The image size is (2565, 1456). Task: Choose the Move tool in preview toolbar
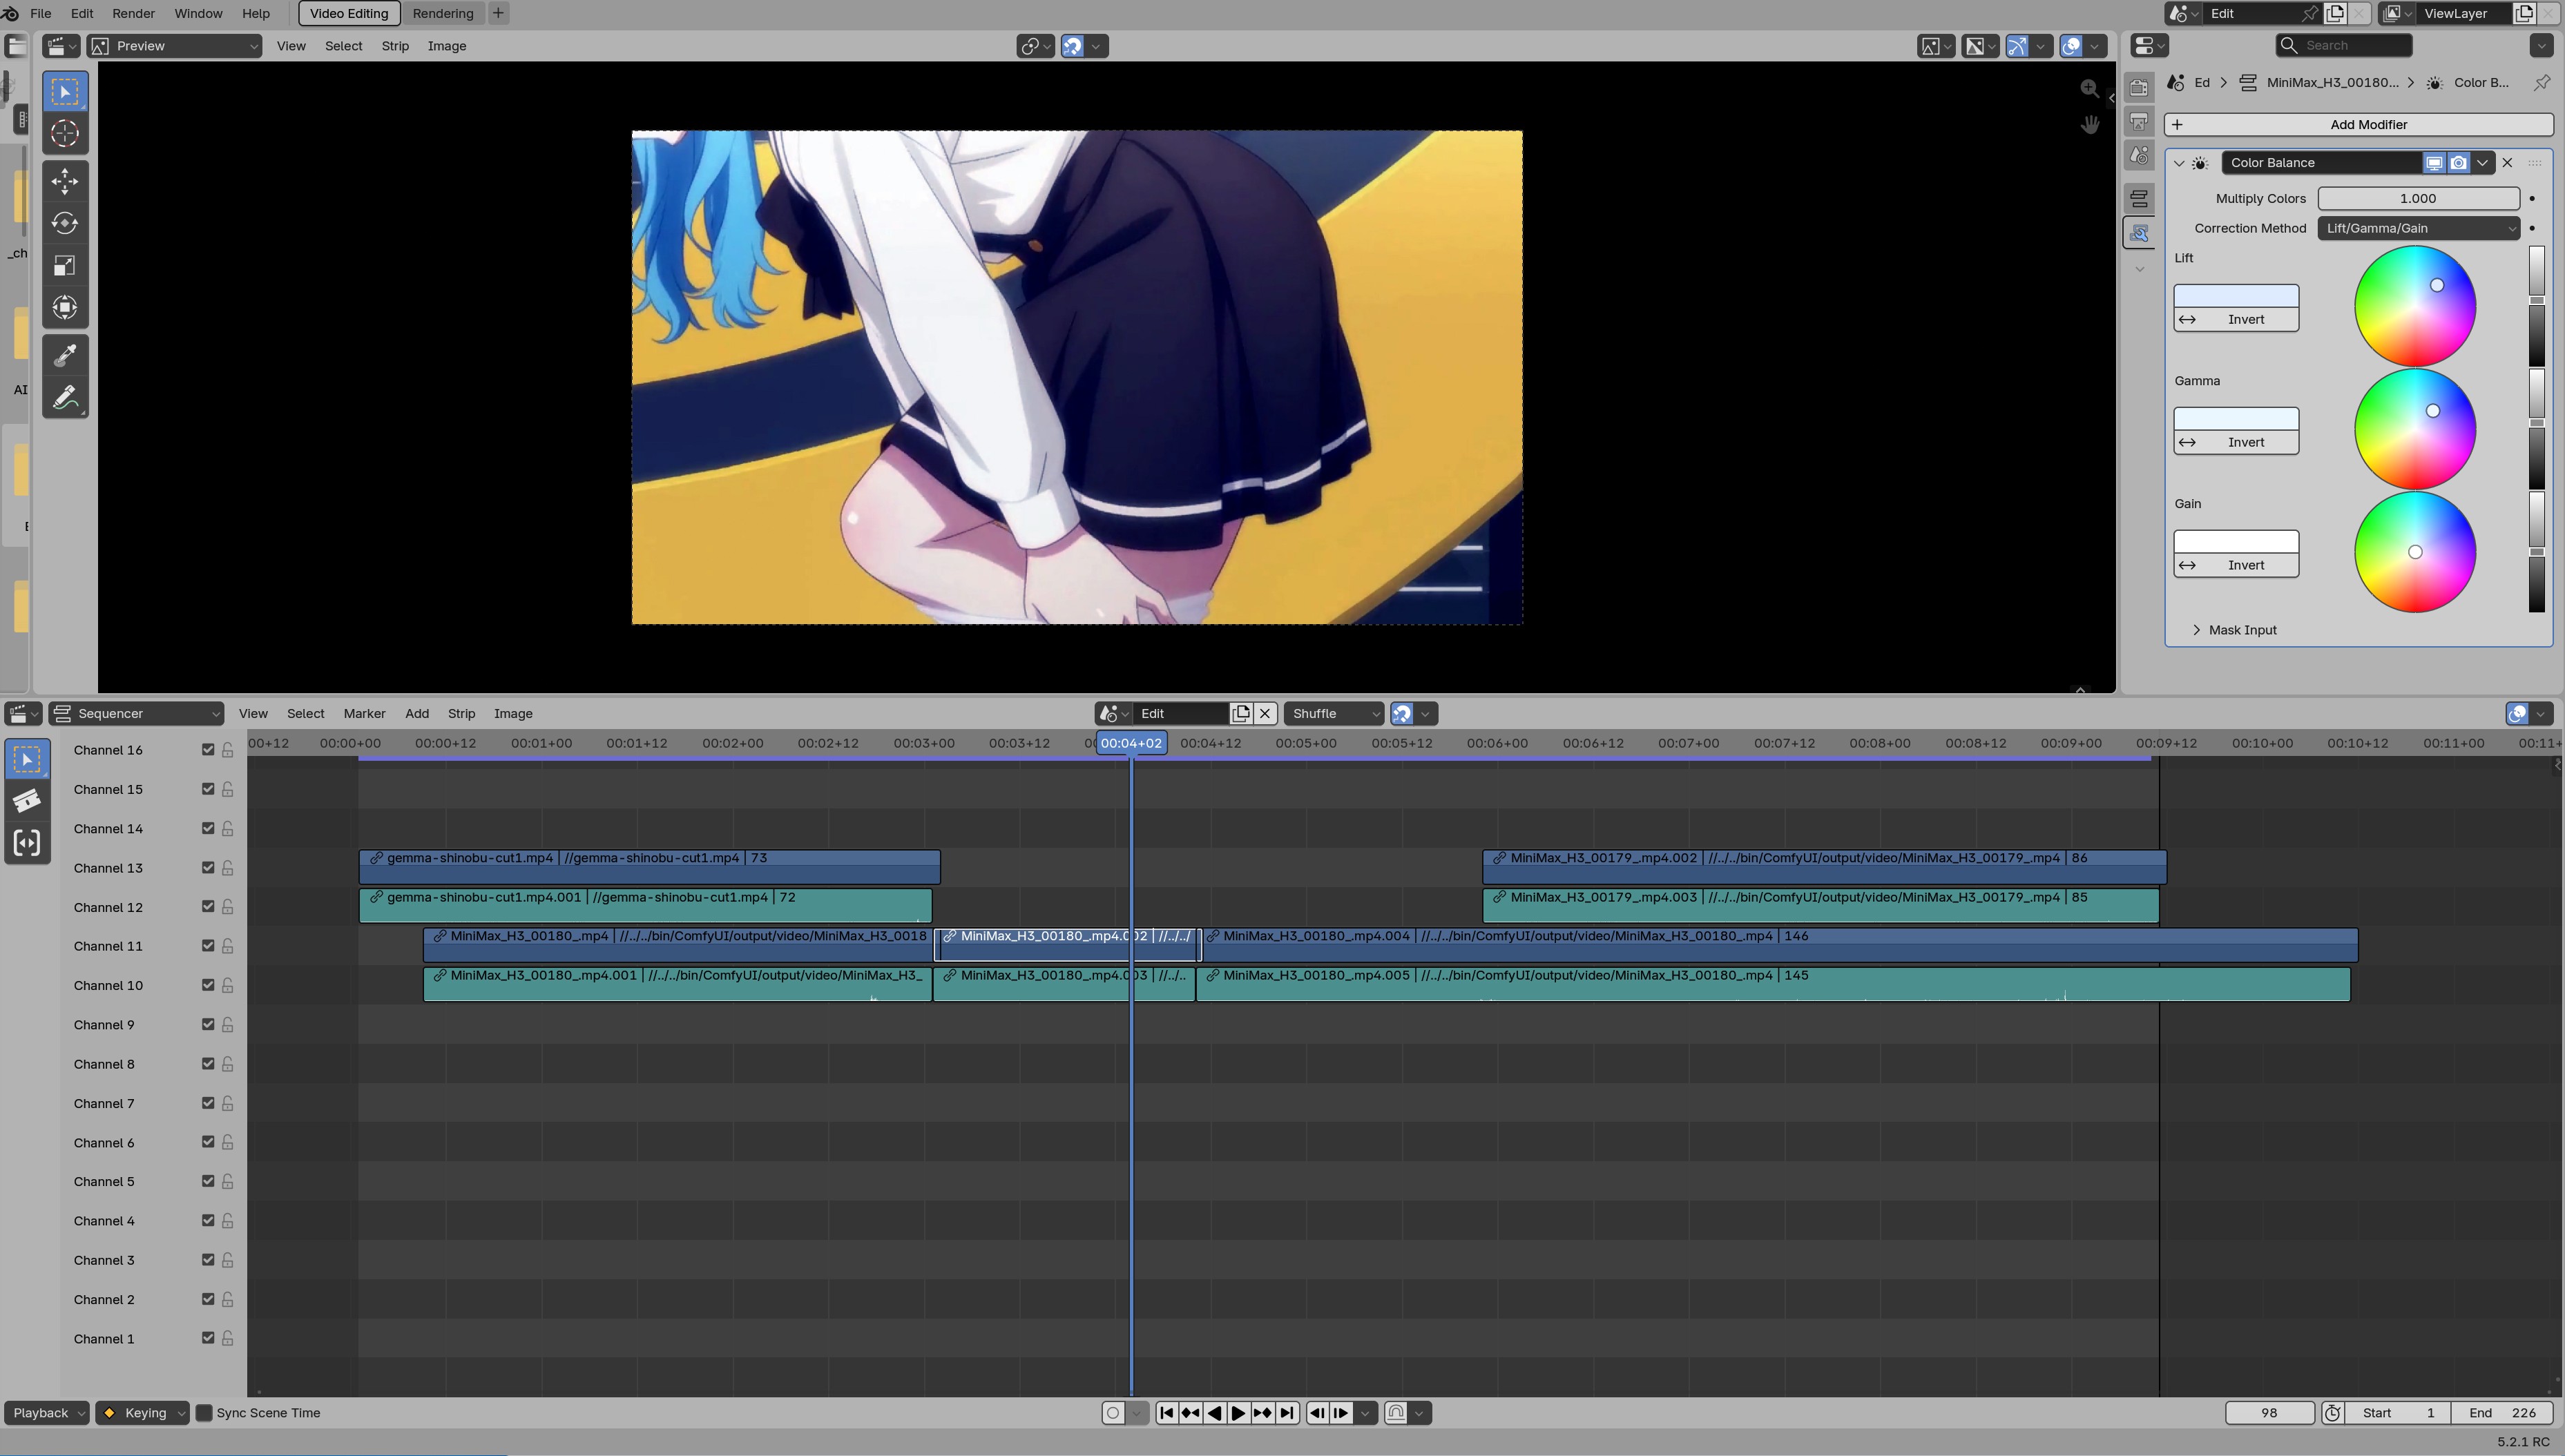tap(65, 181)
